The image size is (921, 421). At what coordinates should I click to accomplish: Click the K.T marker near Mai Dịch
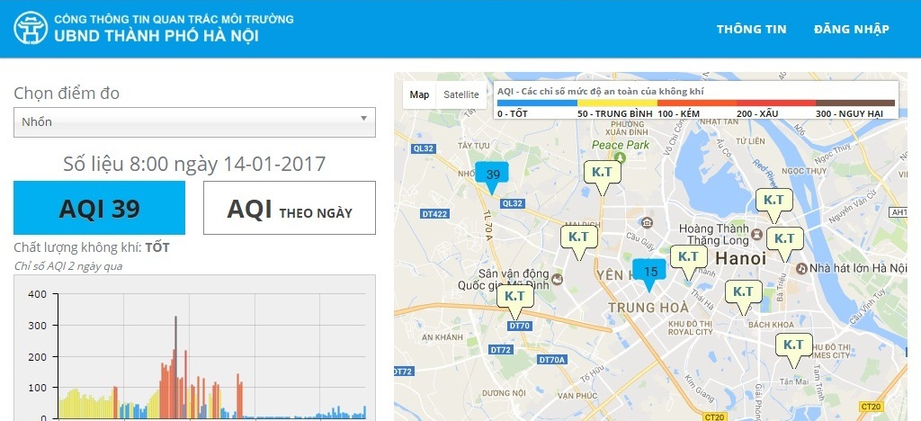(x=579, y=237)
